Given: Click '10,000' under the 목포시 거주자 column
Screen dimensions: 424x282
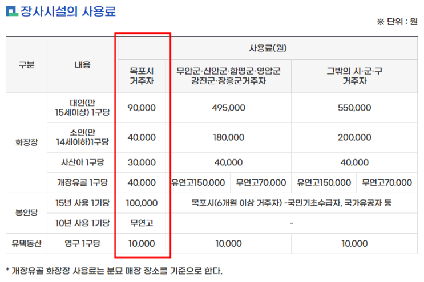Looking at the screenshot, I should (x=142, y=244).
